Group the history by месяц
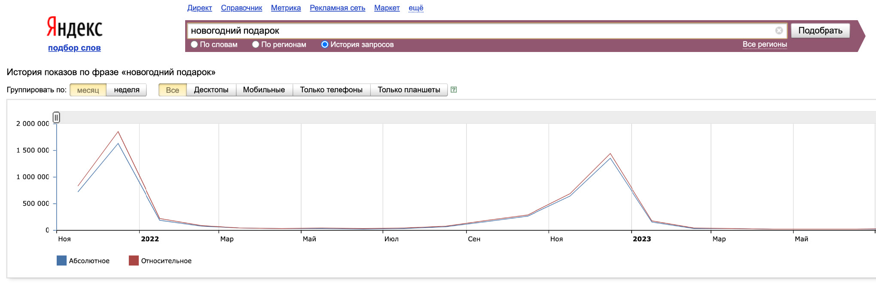The width and height of the screenshot is (876, 284). [88, 90]
